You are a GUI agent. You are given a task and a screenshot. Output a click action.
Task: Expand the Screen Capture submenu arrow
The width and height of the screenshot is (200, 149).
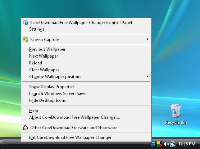pos(147,39)
